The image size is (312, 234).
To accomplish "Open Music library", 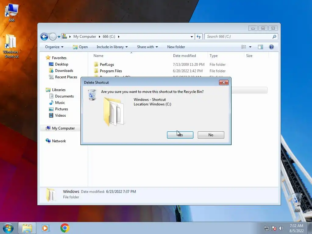I will pos(60,102).
